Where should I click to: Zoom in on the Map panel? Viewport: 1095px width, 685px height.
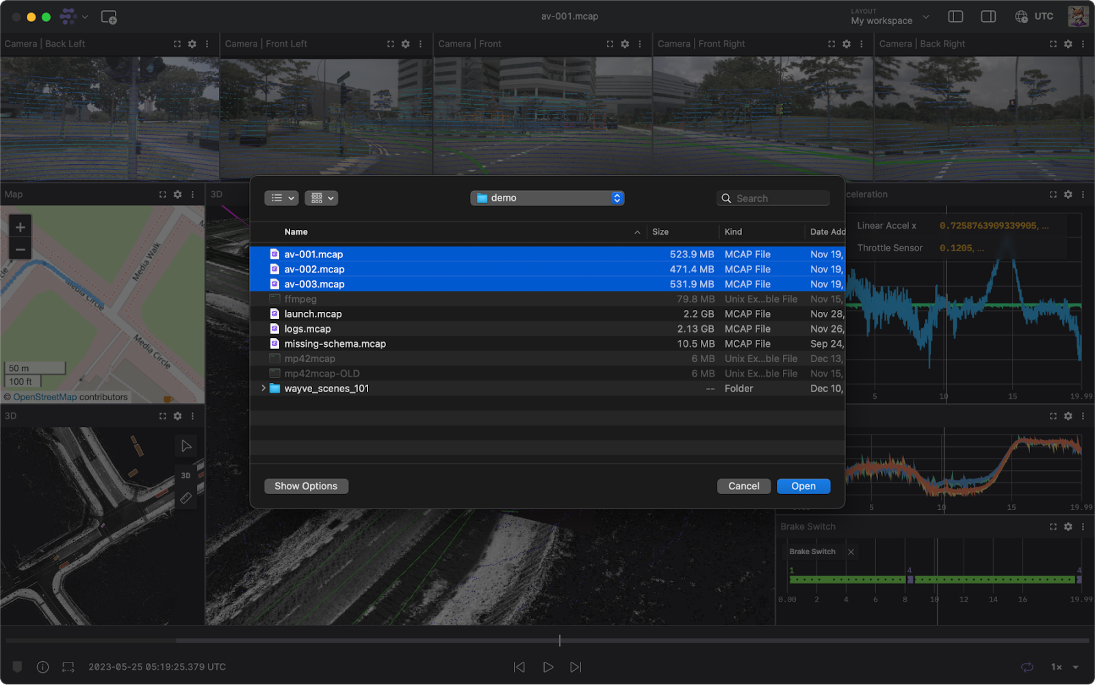[x=20, y=227]
